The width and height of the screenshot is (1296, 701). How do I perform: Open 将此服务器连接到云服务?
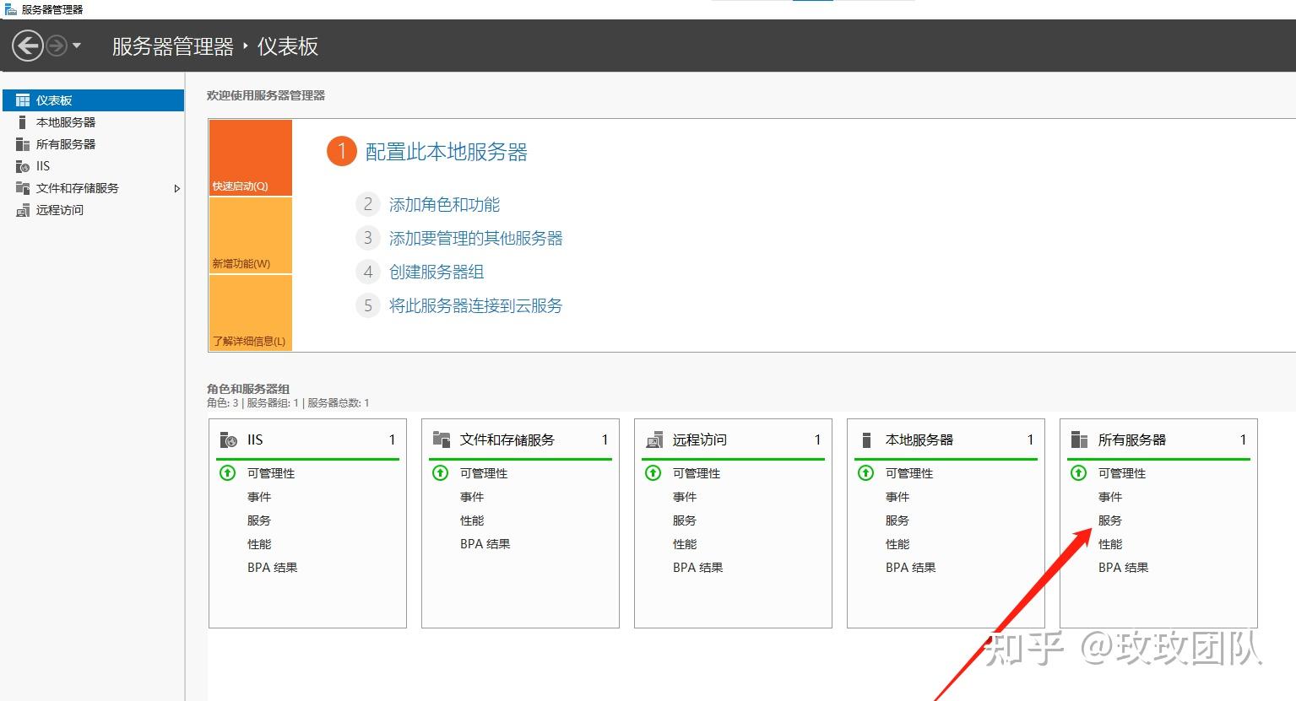pos(474,305)
